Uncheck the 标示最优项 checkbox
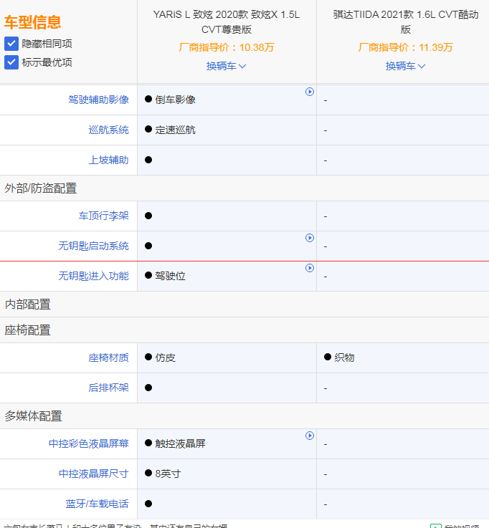 [11, 62]
